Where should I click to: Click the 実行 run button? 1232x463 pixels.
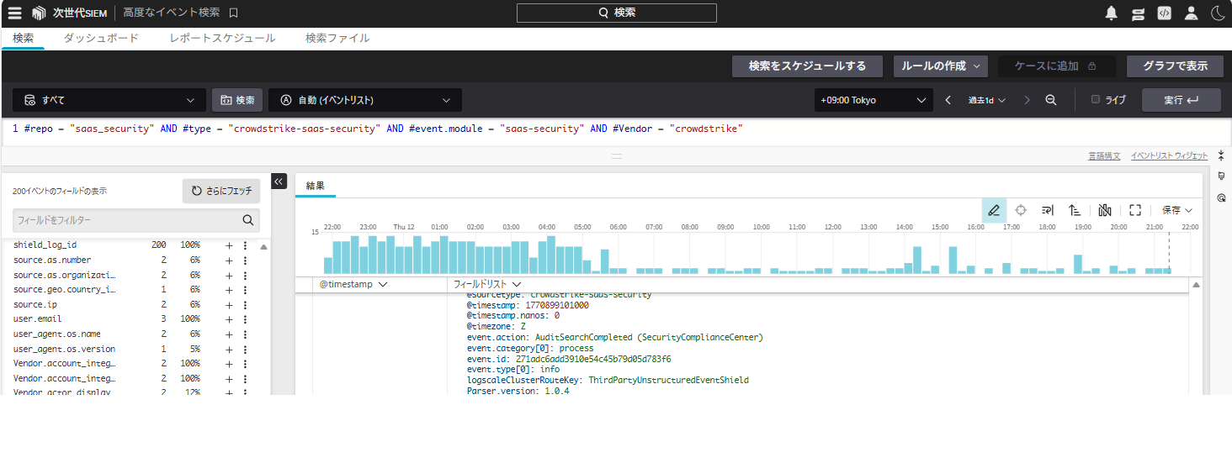click(x=1181, y=100)
